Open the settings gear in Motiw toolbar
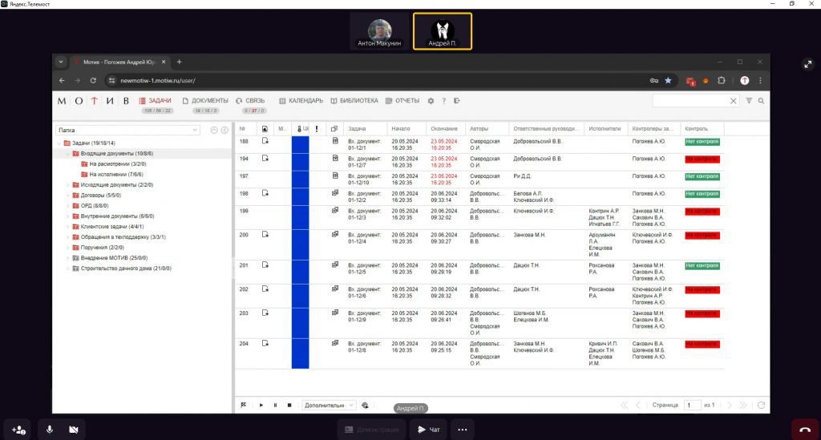Viewport: 821px width, 440px height. 431,101
